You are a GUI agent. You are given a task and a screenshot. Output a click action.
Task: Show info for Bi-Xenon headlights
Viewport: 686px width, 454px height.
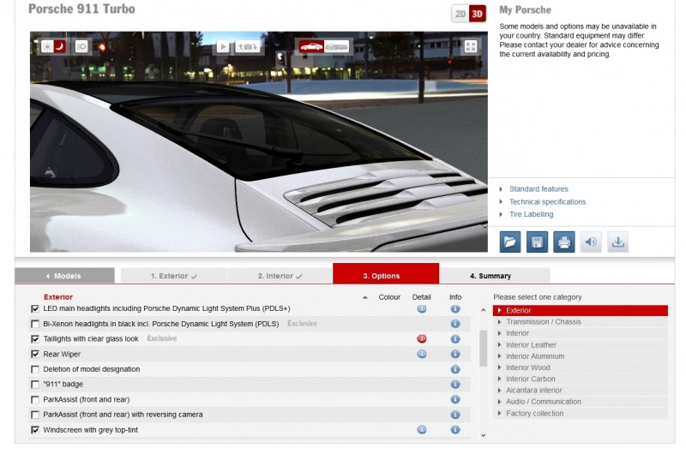tap(455, 324)
